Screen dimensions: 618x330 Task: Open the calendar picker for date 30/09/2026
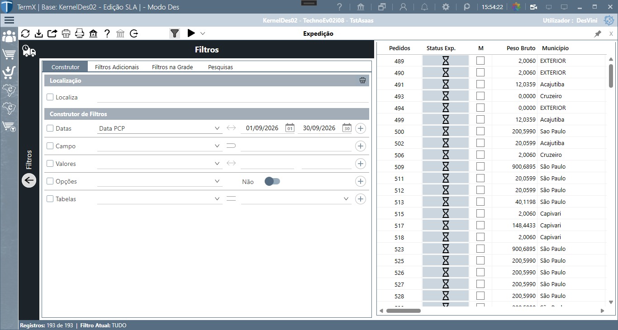(x=347, y=128)
